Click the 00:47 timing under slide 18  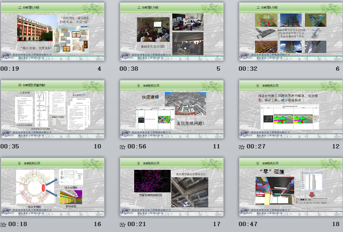tap(249, 224)
